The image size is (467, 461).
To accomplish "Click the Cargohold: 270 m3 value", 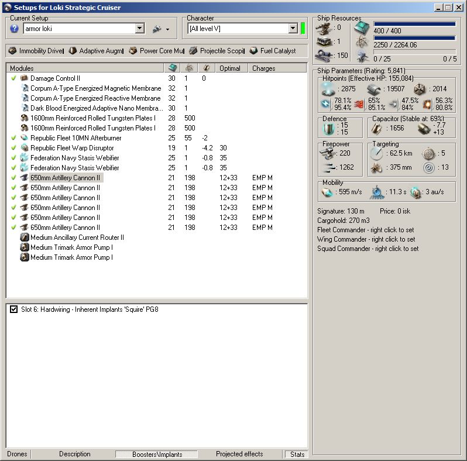I will click(x=344, y=221).
